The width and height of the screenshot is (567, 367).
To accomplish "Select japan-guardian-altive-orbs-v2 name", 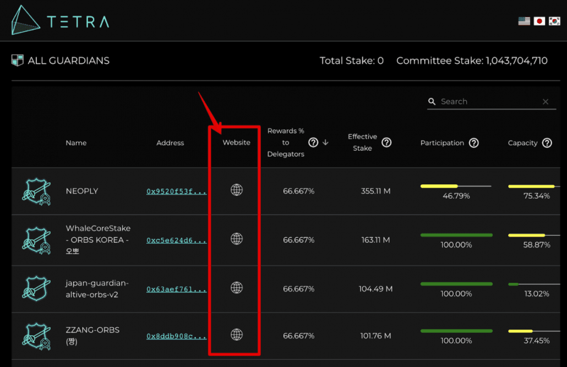I will coord(97,288).
